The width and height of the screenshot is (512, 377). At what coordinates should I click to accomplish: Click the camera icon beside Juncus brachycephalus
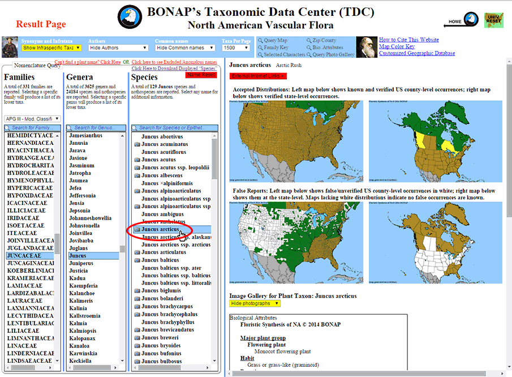pos(137,314)
